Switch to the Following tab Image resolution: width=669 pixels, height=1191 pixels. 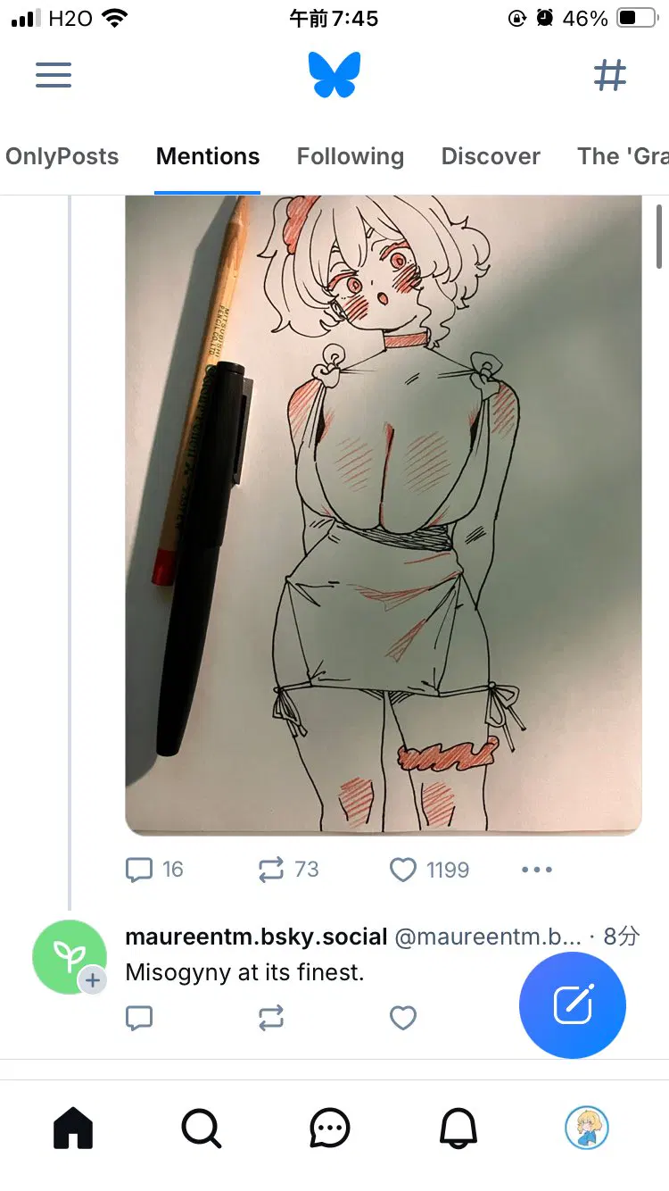point(350,157)
